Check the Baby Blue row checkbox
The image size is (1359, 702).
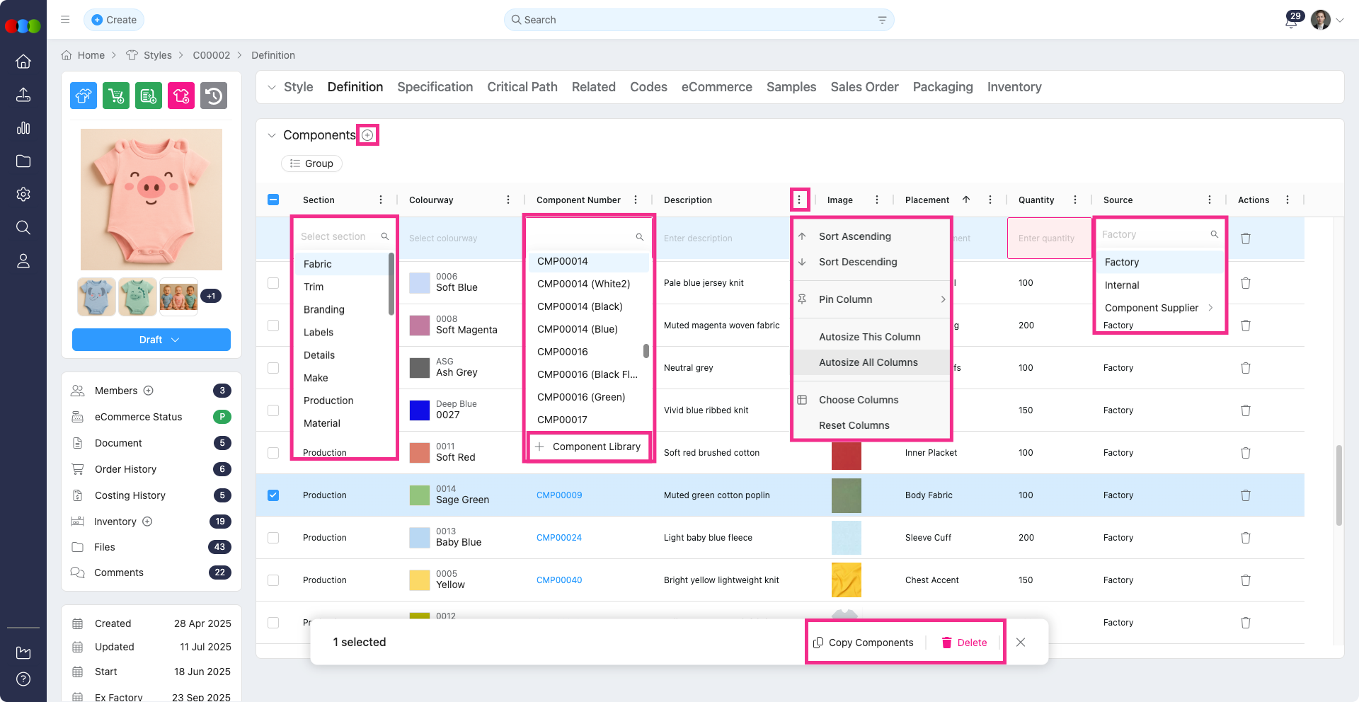(273, 538)
